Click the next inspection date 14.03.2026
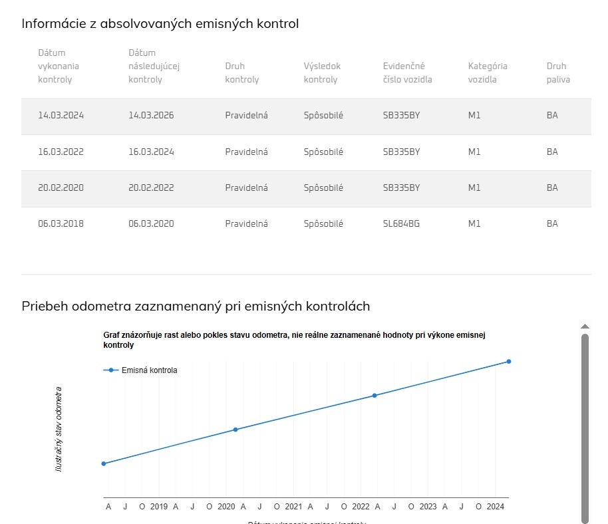The width and height of the screenshot is (608, 524). click(x=151, y=116)
